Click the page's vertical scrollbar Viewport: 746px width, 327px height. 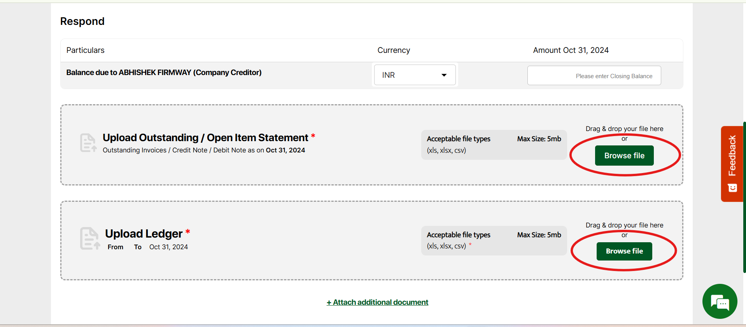744,194
